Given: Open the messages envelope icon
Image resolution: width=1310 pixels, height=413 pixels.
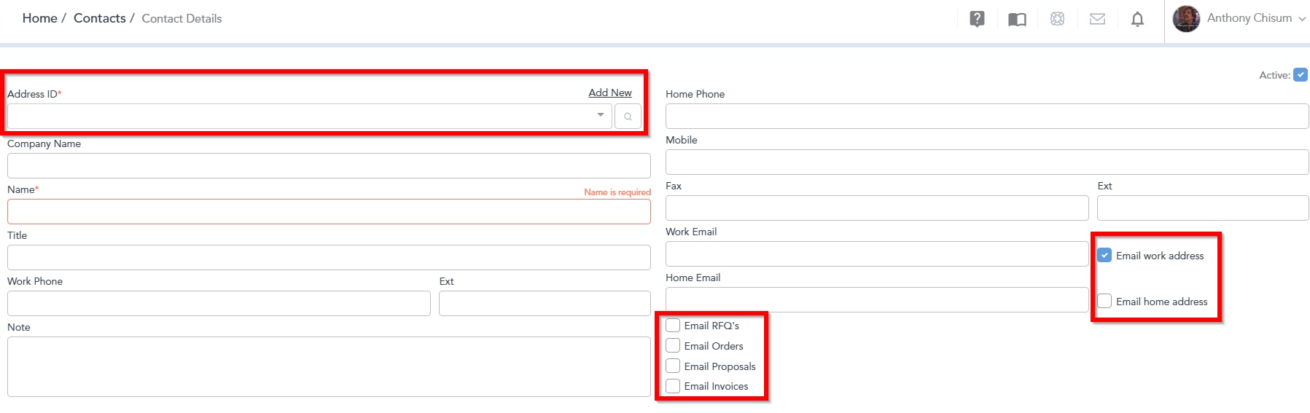Looking at the screenshot, I should [1097, 19].
